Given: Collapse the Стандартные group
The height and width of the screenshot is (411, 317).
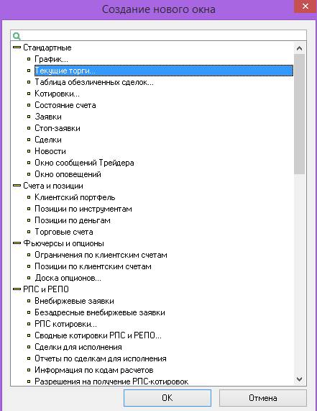Looking at the screenshot, I should [x=17, y=48].
